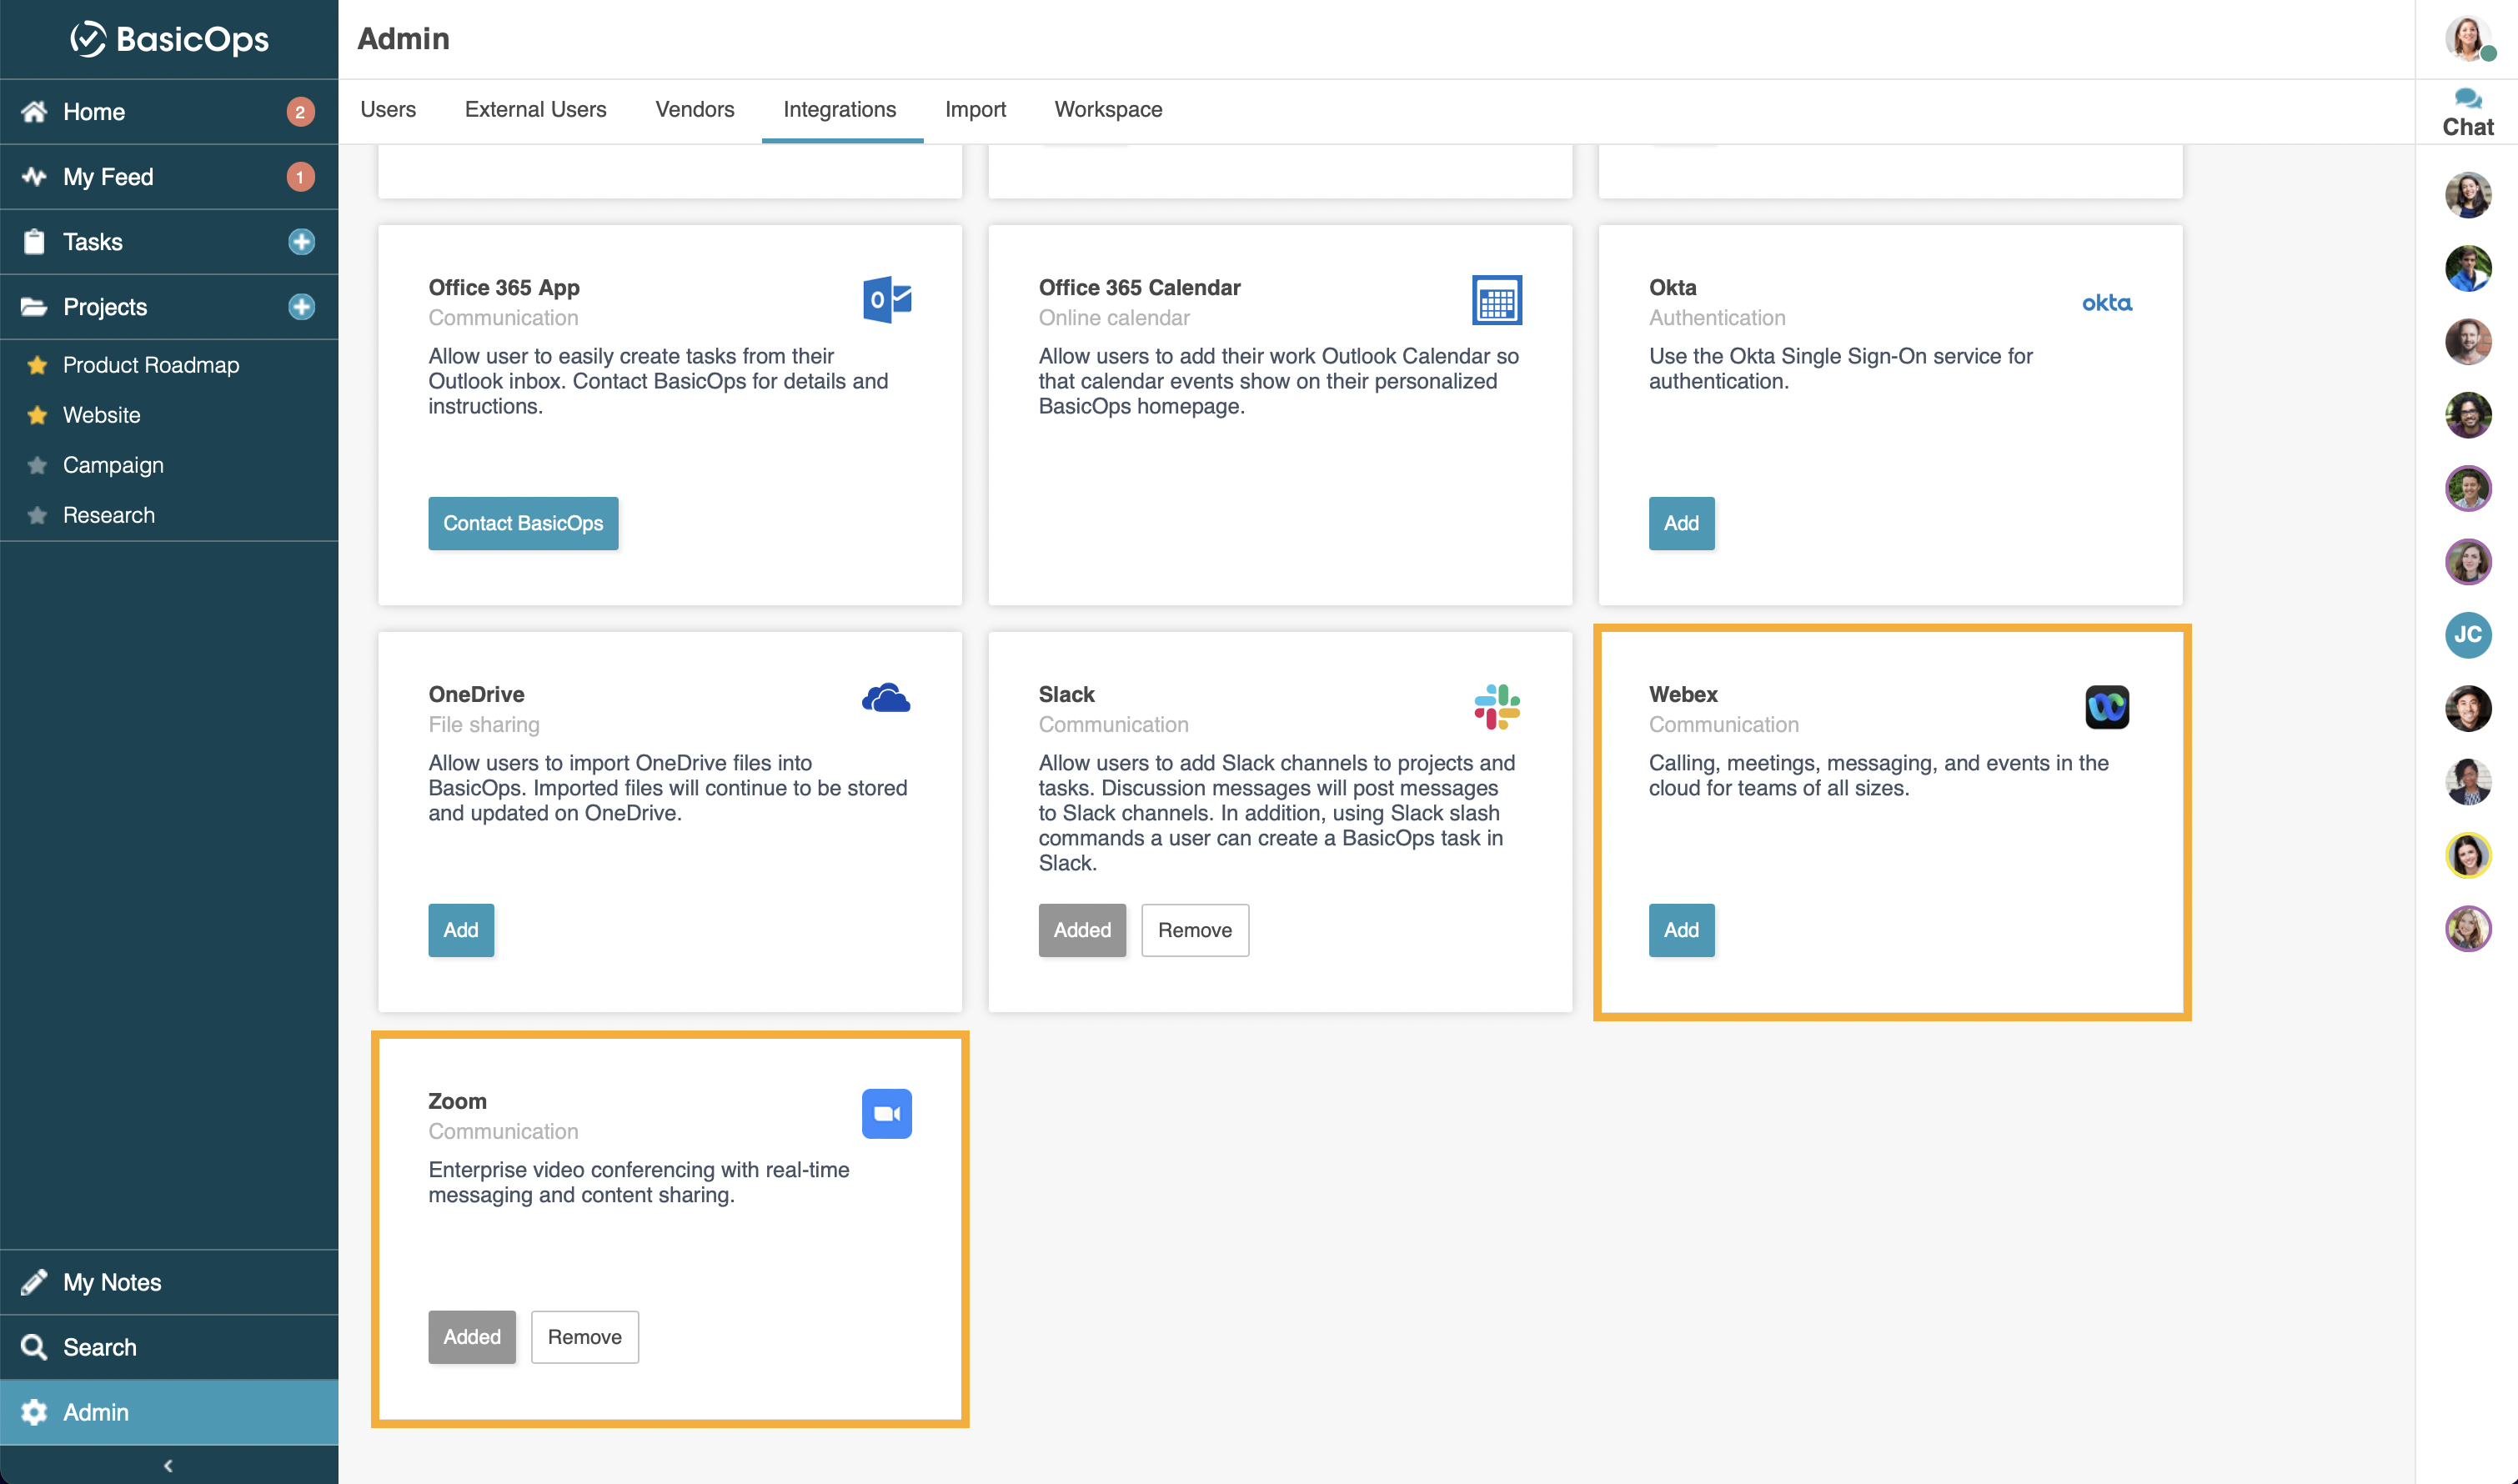Remove the Slack integration
The image size is (2518, 1484).
[1194, 930]
